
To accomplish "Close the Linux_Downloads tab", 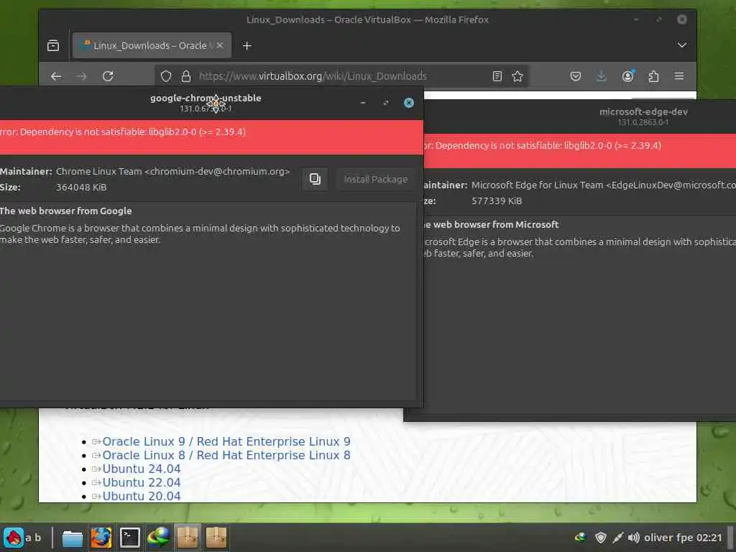I will [x=220, y=45].
